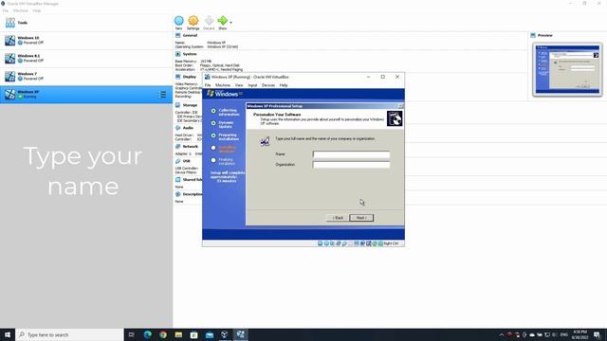607x341 pixels.
Task: Open Task View from the taskbar
Action: 131,334
